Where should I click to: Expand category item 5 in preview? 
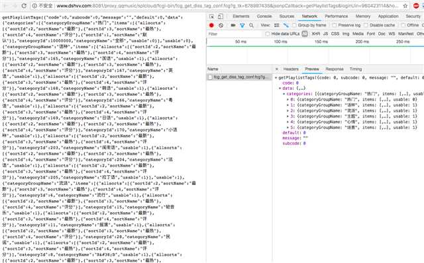coord(288,128)
